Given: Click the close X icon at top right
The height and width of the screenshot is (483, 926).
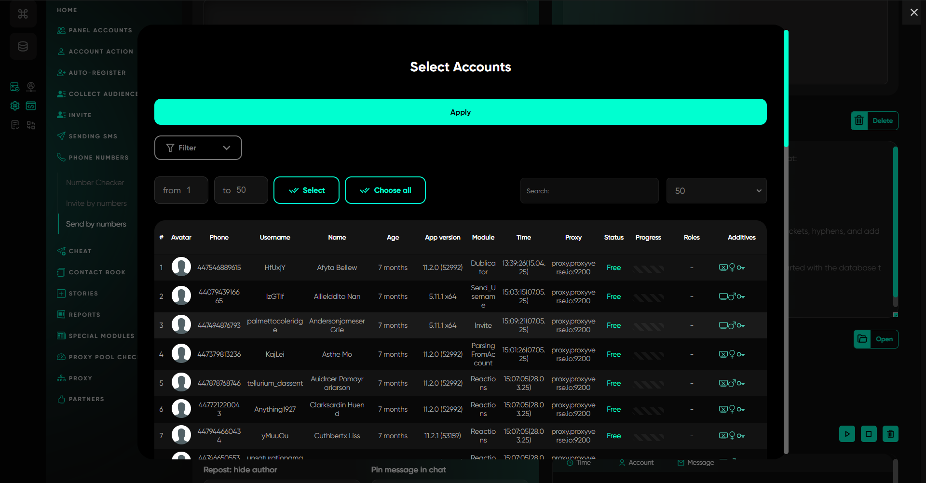Looking at the screenshot, I should [913, 13].
